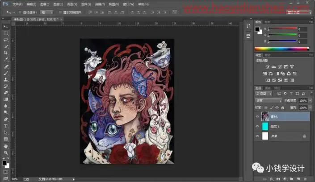Create a new group folder
The height and width of the screenshot is (182, 315).
291,179
